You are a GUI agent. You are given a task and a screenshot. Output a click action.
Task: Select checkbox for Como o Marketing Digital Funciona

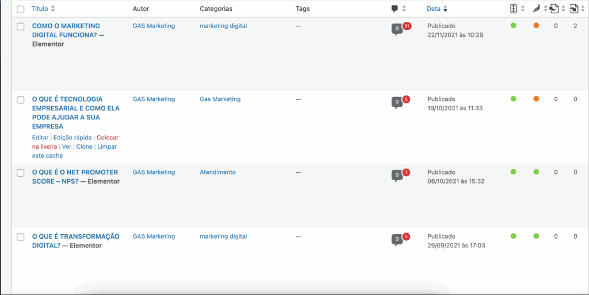[21, 26]
